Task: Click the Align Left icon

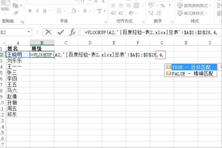Action: [113, 6]
